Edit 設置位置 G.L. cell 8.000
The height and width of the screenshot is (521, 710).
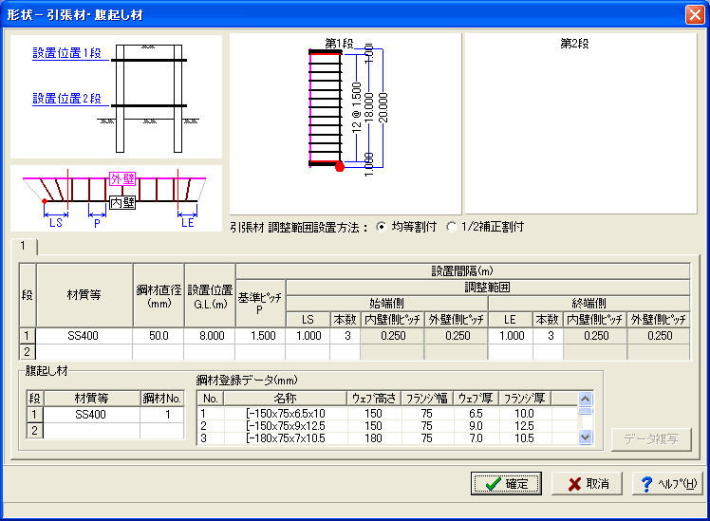pos(210,336)
